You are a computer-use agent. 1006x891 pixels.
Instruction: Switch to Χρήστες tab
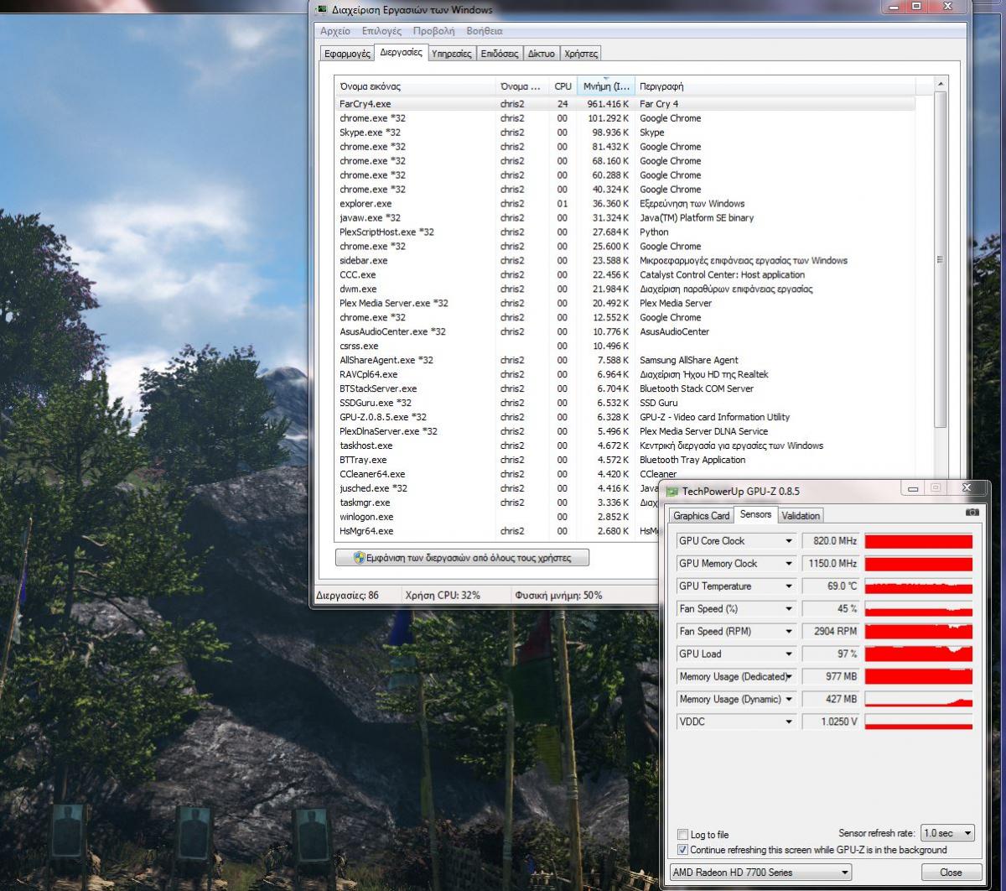(581, 54)
